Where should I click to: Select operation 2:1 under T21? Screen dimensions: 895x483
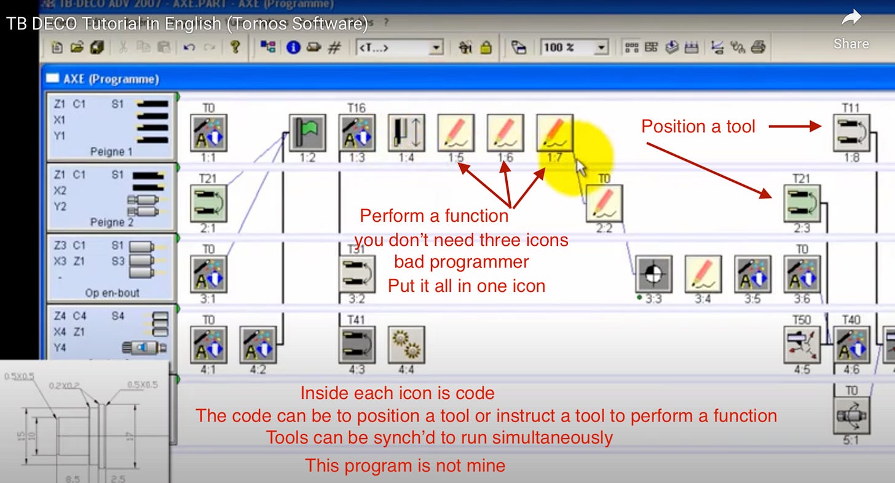point(208,203)
